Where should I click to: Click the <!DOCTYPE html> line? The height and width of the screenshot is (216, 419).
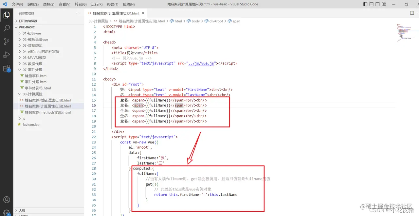click(x=119, y=26)
